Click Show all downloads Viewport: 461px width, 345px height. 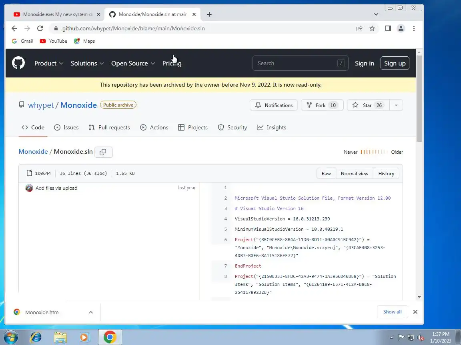[x=392, y=312]
